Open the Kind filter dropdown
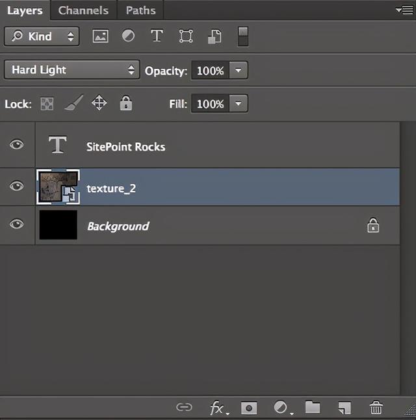Viewport: 416px width, 420px height. [42, 36]
